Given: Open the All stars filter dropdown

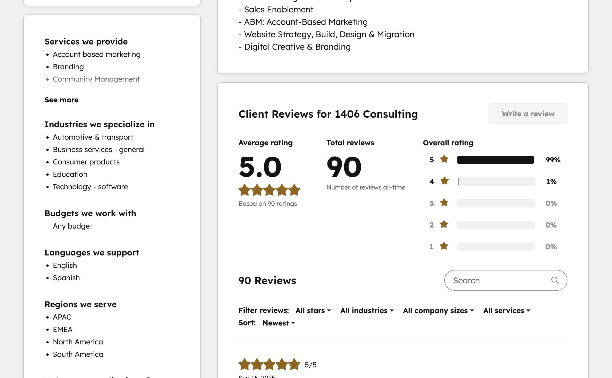Looking at the screenshot, I should click(x=313, y=310).
